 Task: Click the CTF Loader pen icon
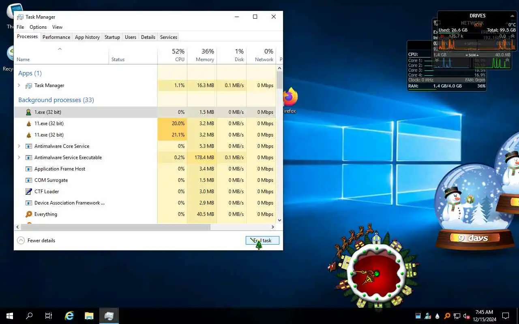tap(29, 192)
